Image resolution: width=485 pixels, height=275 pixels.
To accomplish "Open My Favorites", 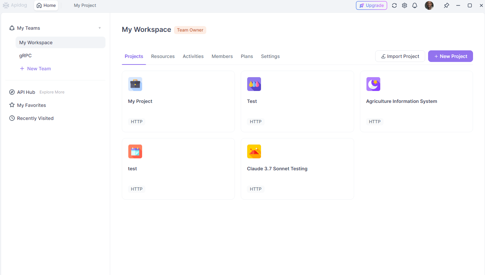I will coord(32,105).
